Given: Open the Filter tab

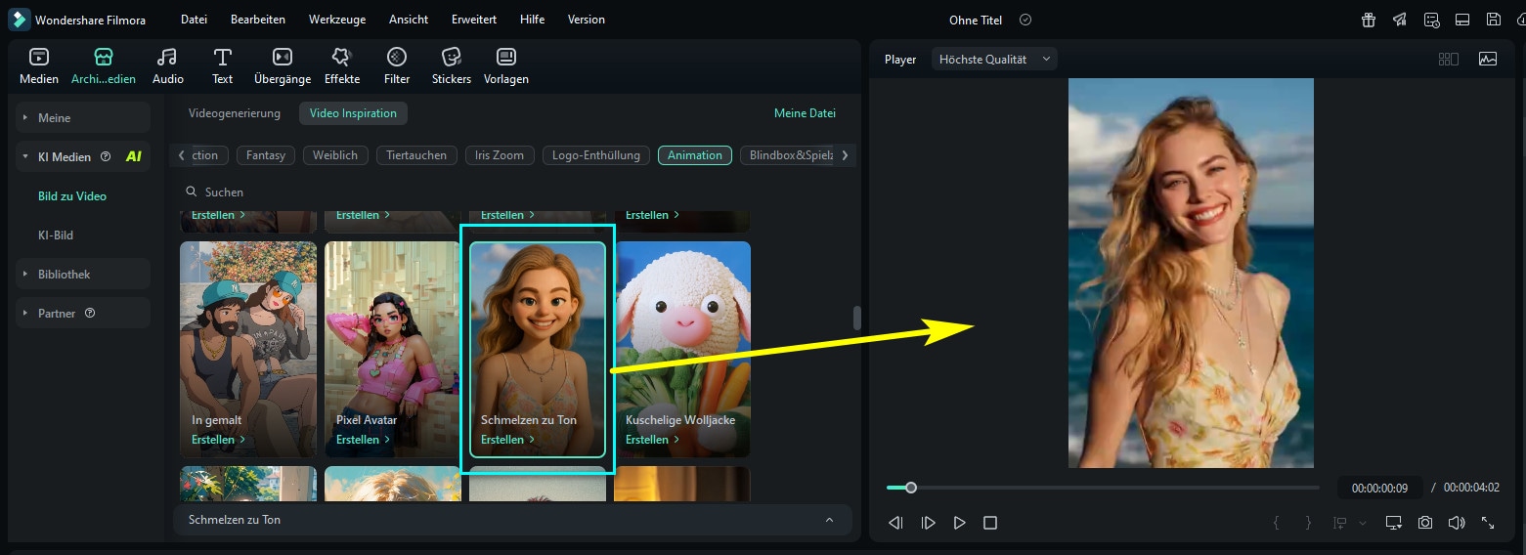Looking at the screenshot, I should coord(397,66).
